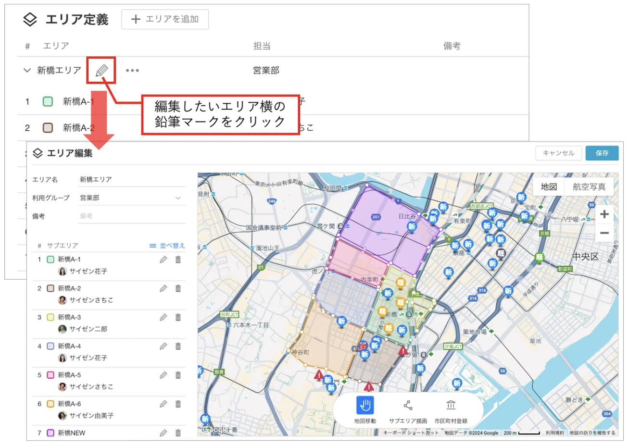Click the エリア名 input field
This screenshot has width=629, height=446.
132,179
